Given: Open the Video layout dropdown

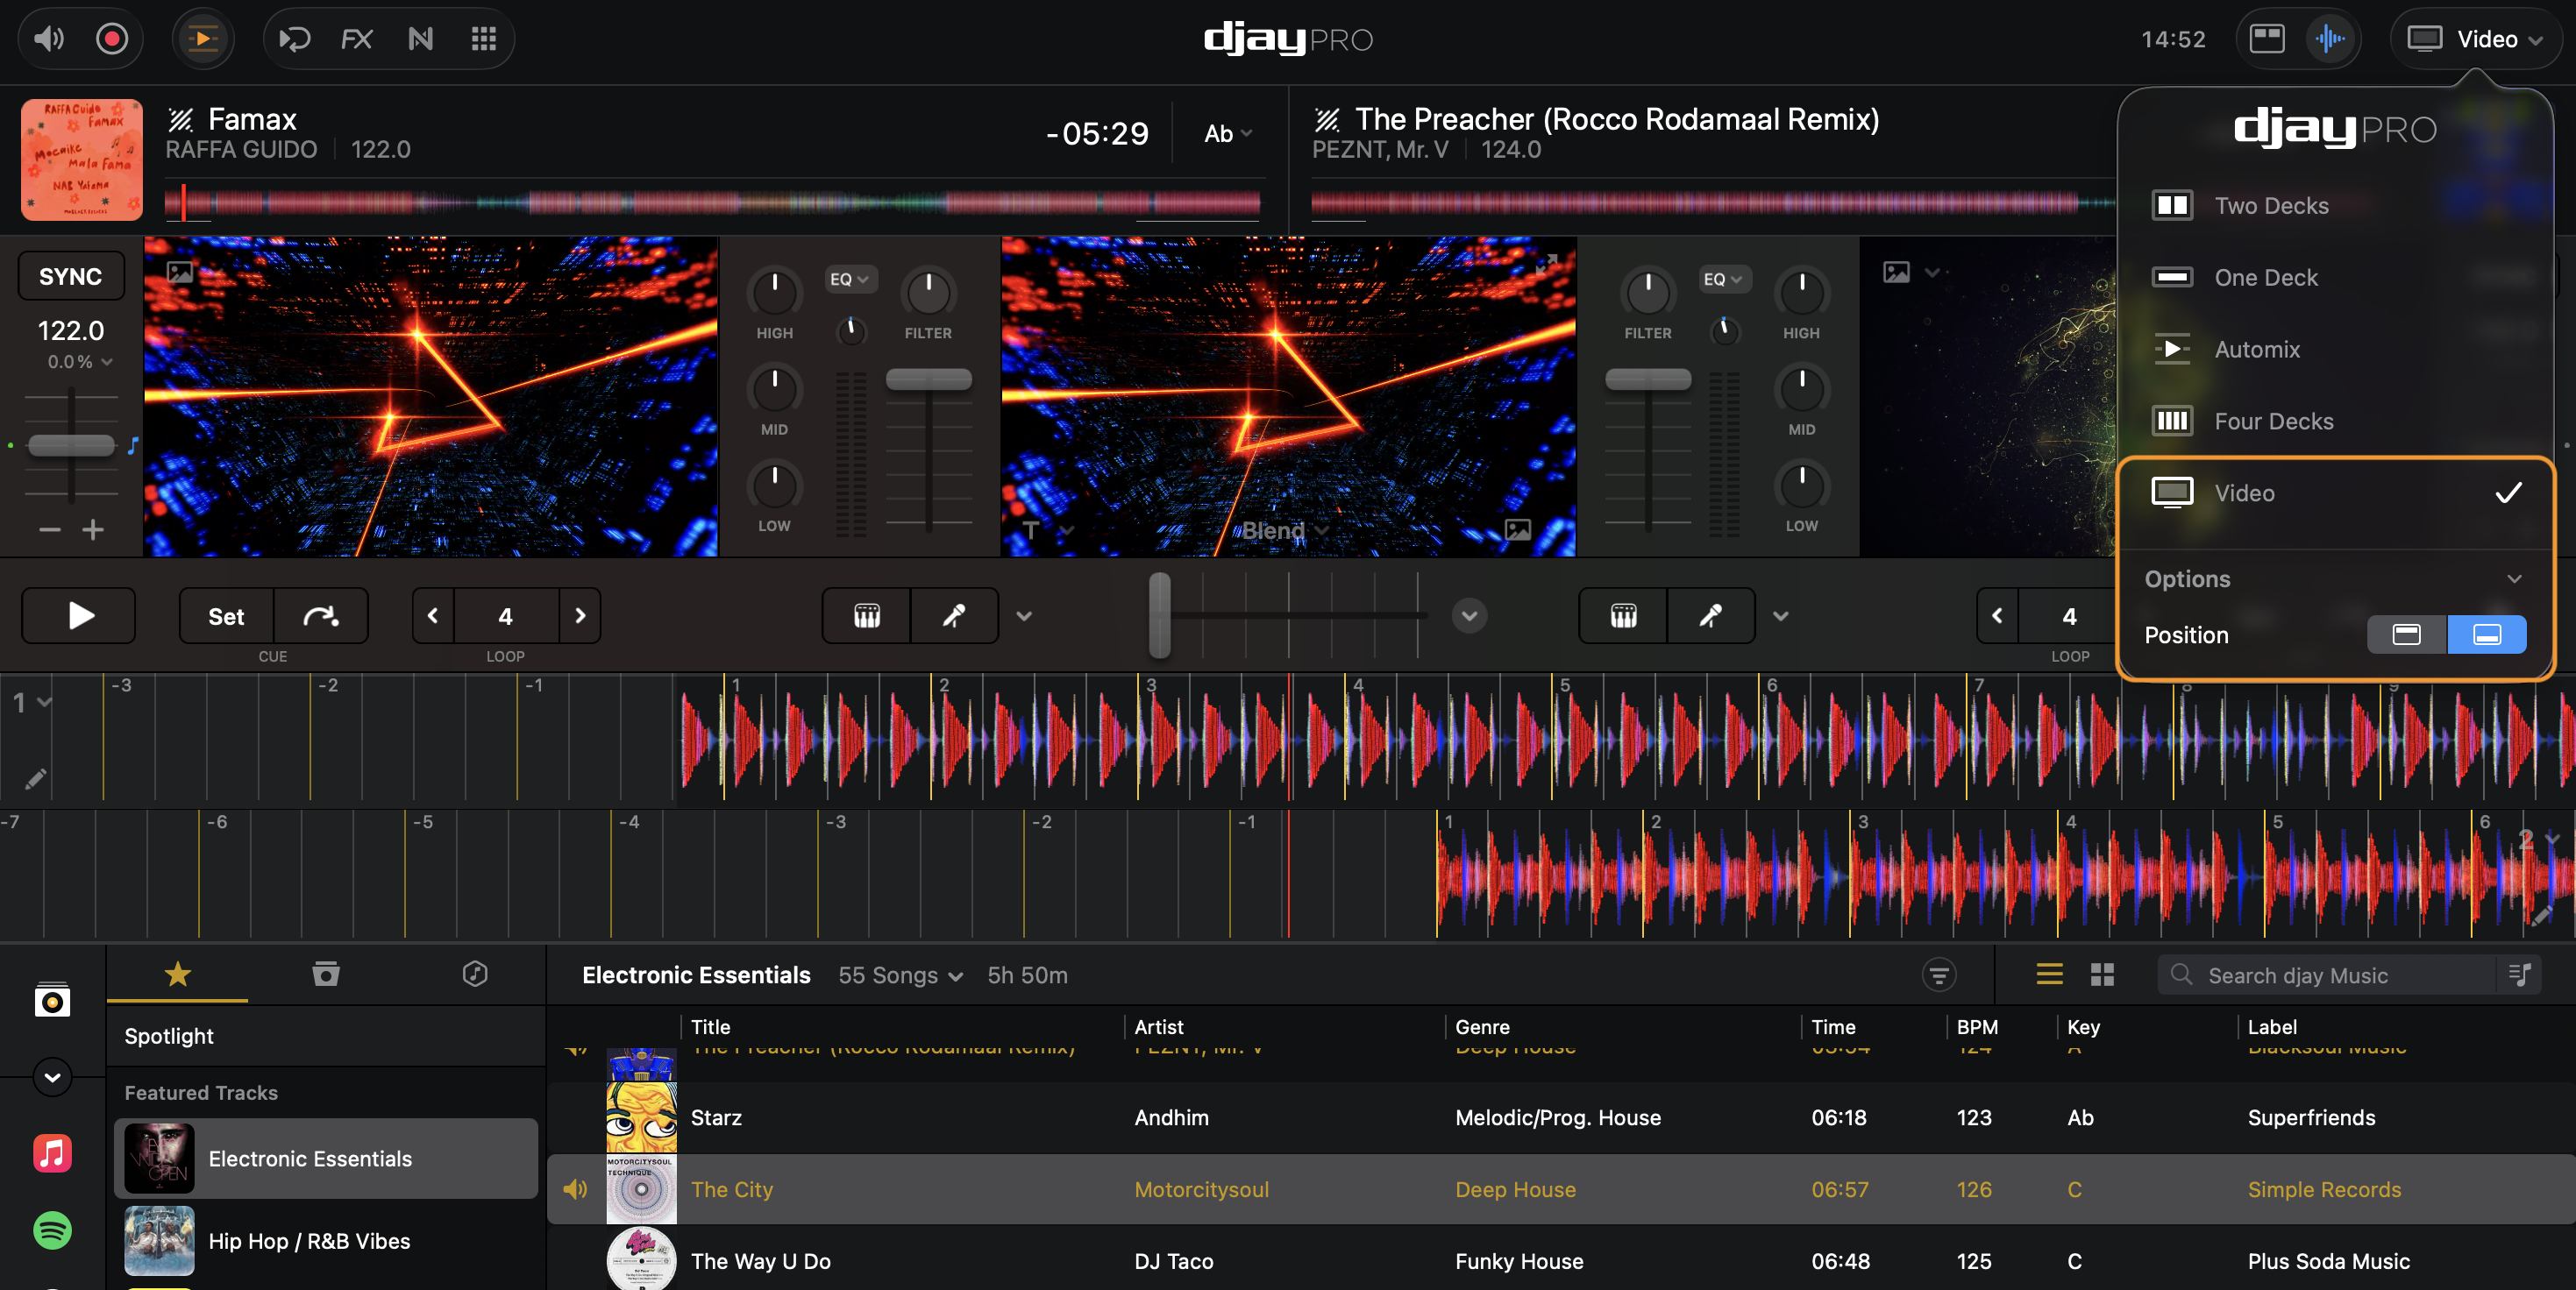Looking at the screenshot, I should [x=2475, y=39].
